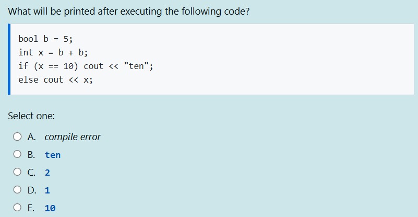Click the 'compile error' answer text
The image size is (418, 217).
click(x=73, y=137)
